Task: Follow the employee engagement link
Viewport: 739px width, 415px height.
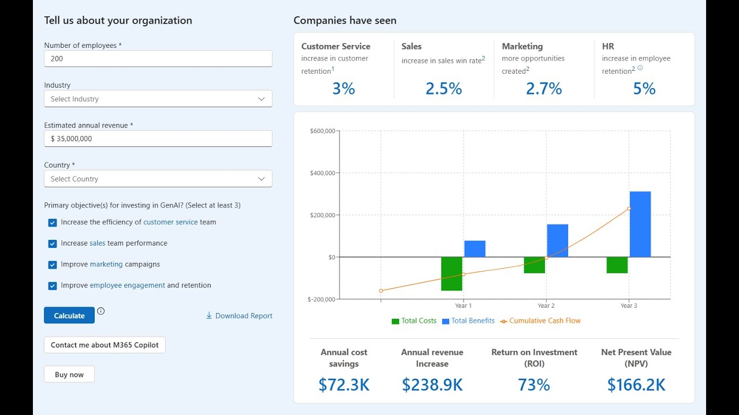Action: [127, 285]
